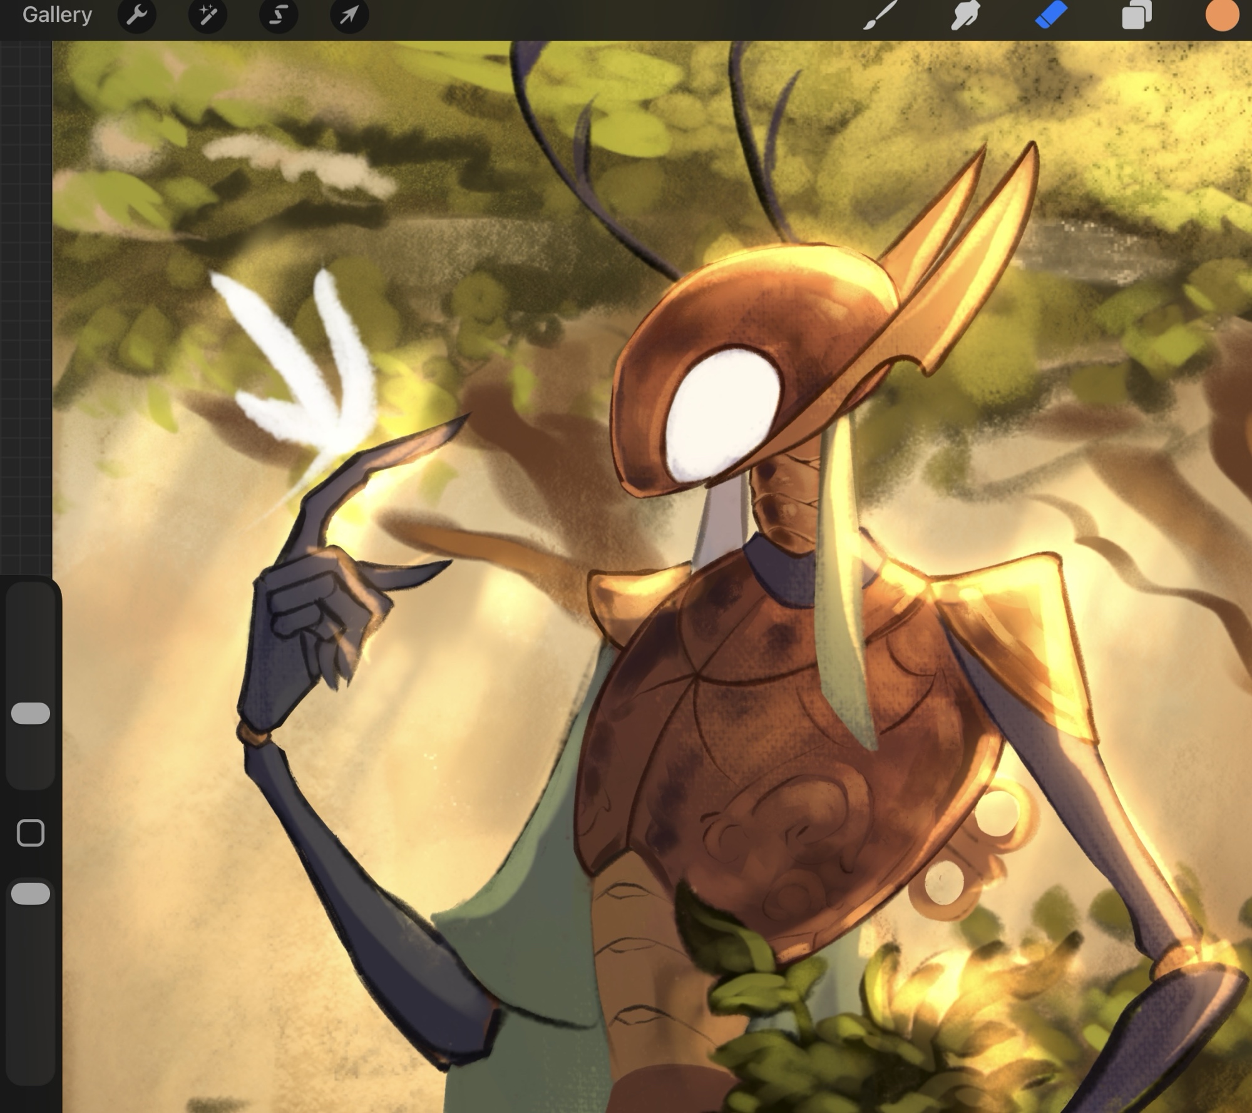
Task: Open the Layers panel
Action: pyautogui.click(x=1136, y=15)
